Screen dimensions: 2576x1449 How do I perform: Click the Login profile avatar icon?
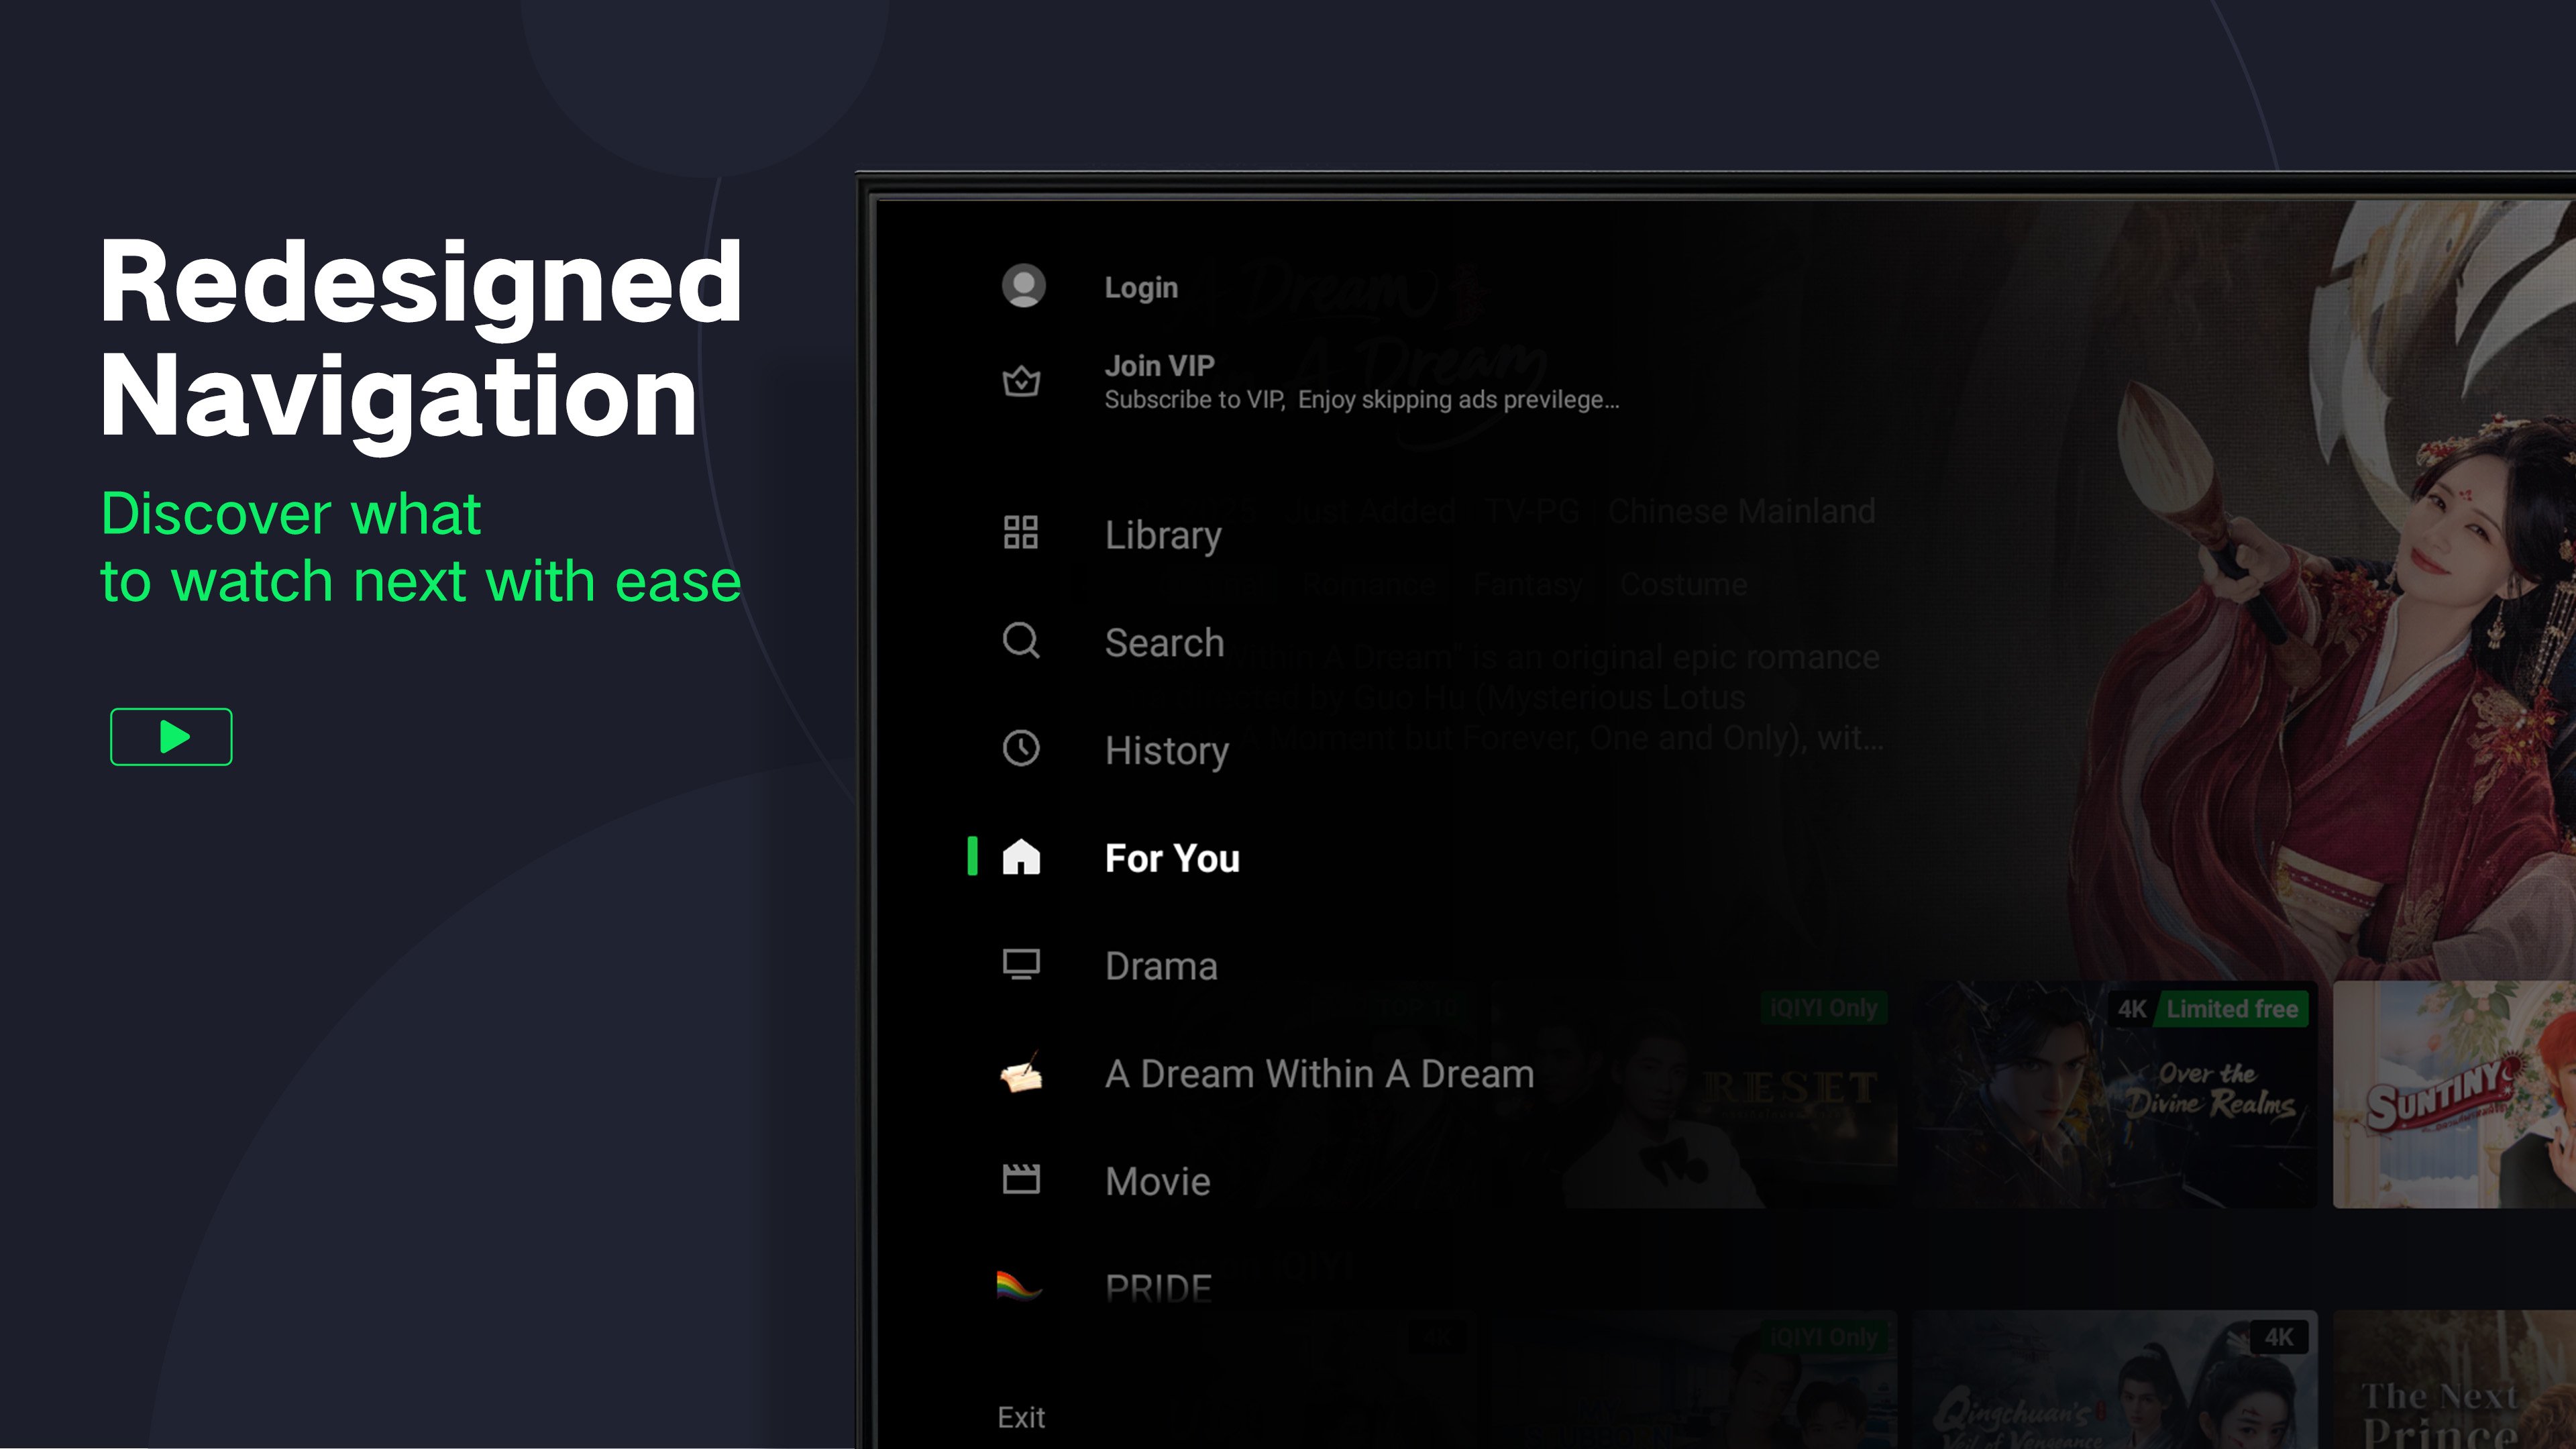coord(1023,286)
